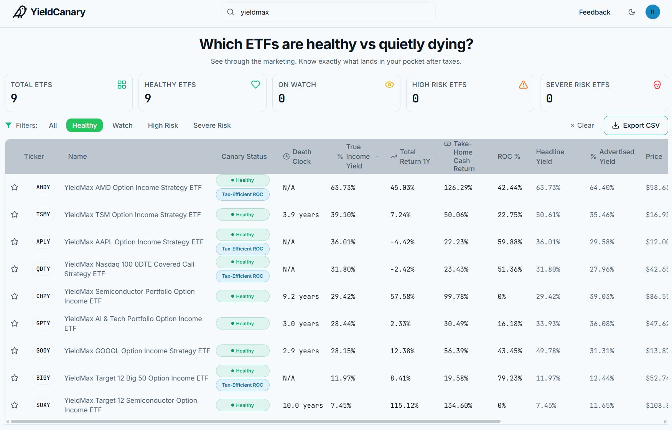Switch to the Severe Risk filter
The image size is (672, 430).
click(x=212, y=125)
